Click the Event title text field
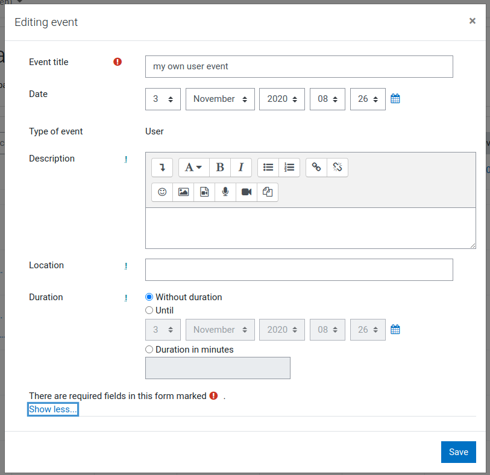 click(x=299, y=66)
